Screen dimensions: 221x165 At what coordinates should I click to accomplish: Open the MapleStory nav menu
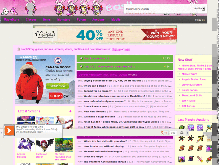point(11,20)
